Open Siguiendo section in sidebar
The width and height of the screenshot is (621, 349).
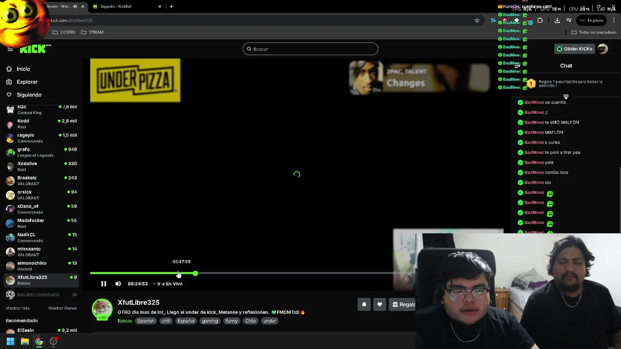[29, 95]
